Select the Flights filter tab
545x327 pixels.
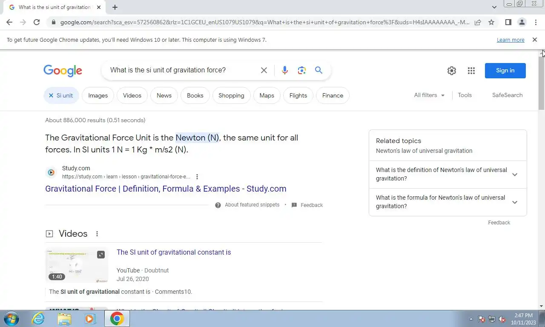(x=298, y=95)
